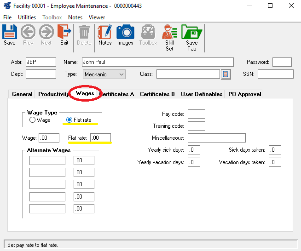This screenshot has height=251, width=301.
Task: Click the Name field with John Paul
Action: [x=157, y=62]
